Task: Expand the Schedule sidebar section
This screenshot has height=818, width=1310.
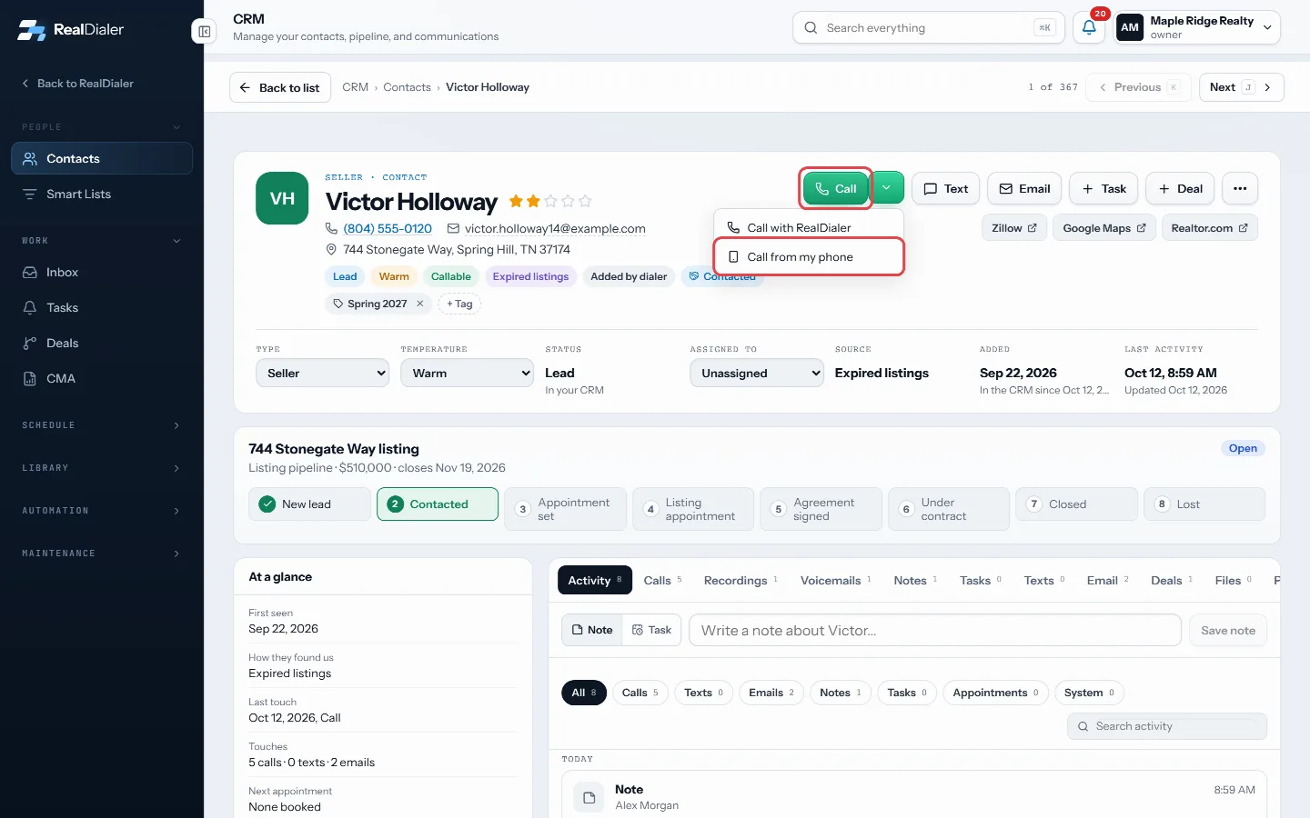Action: coord(102,425)
